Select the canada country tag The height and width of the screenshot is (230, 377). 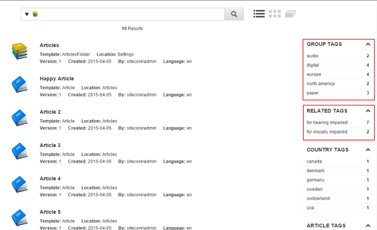tap(314, 161)
